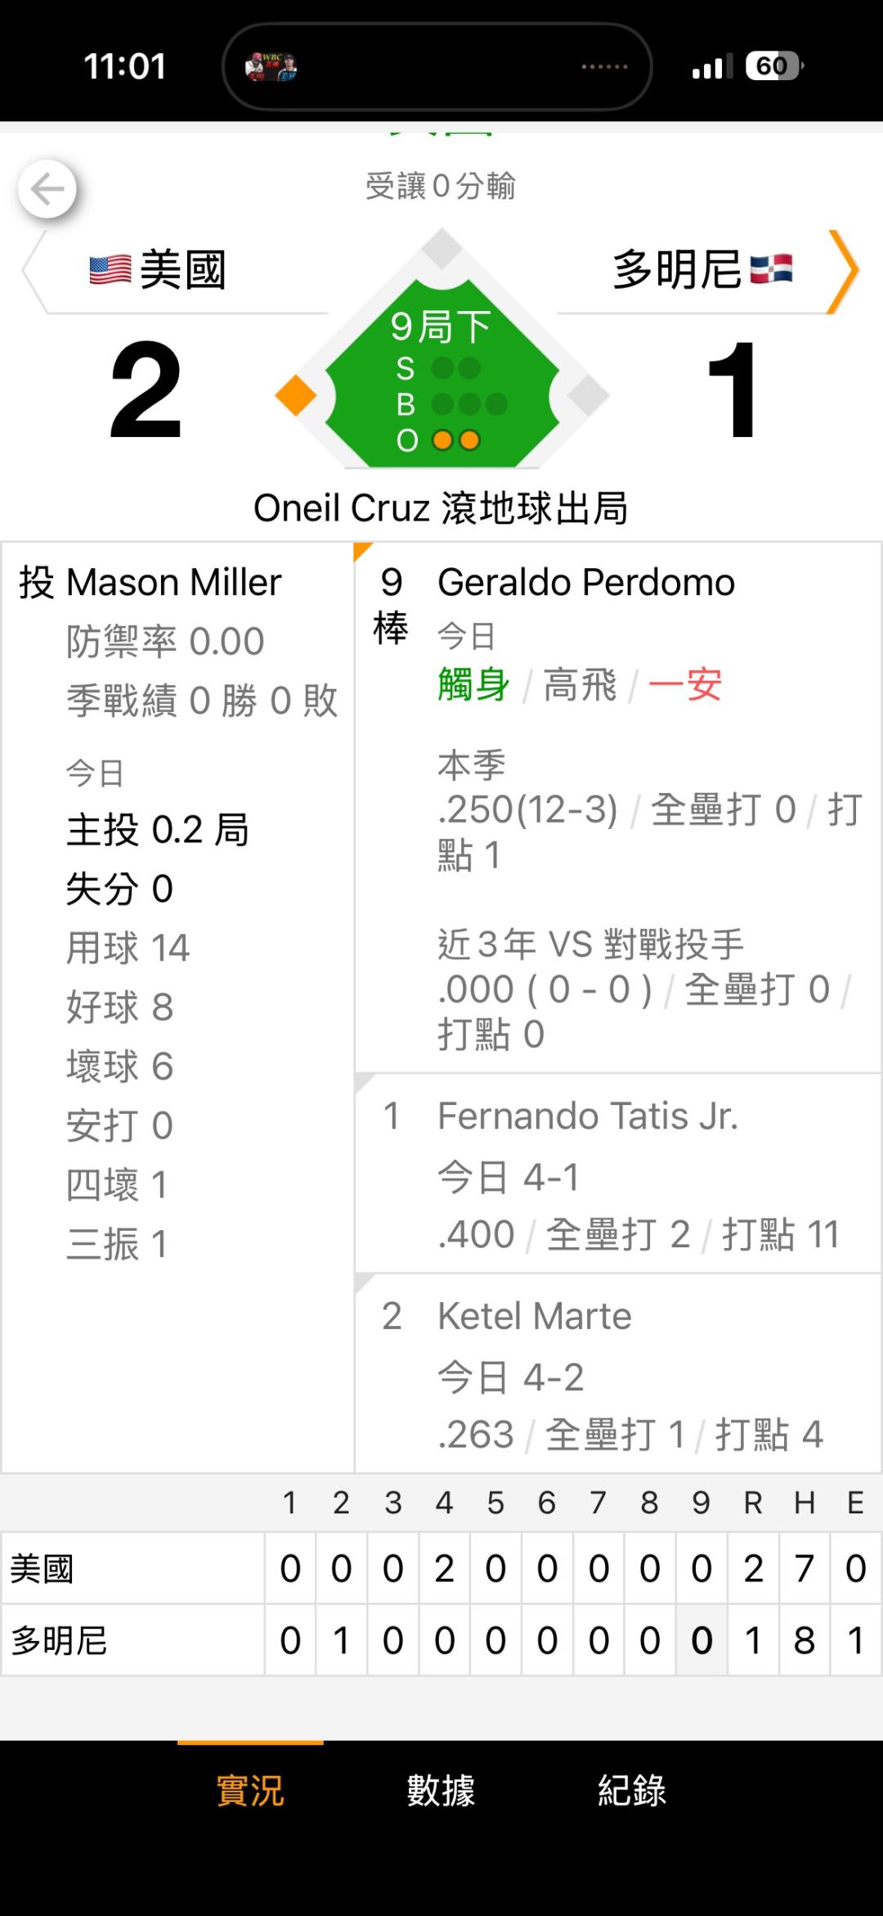883x1916 pixels.
Task: Expand Ketel Marte batter row
Action: tap(617, 1373)
